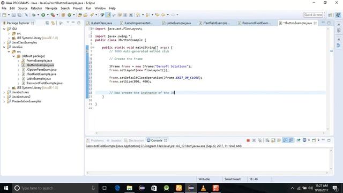Switch to the Problems view tab
Screen dimensions: 343x193
(95, 140)
